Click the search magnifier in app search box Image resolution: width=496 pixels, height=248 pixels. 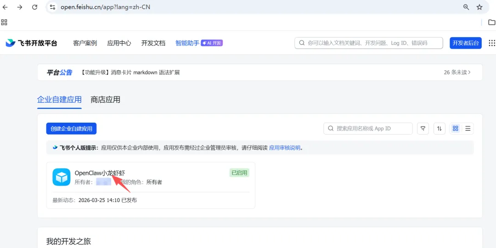click(331, 129)
